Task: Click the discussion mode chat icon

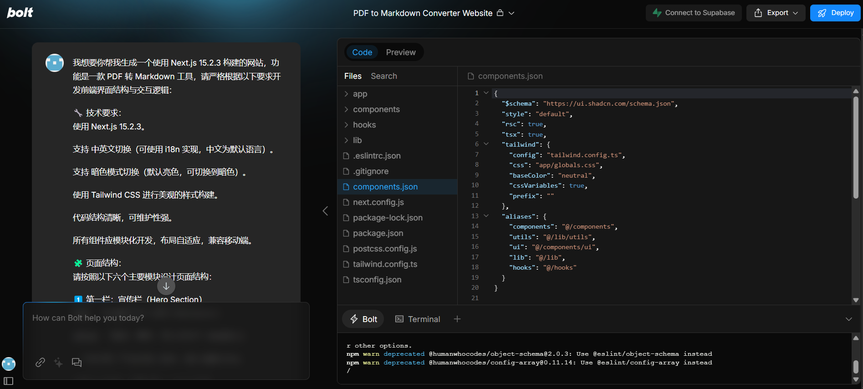Action: coord(77,363)
